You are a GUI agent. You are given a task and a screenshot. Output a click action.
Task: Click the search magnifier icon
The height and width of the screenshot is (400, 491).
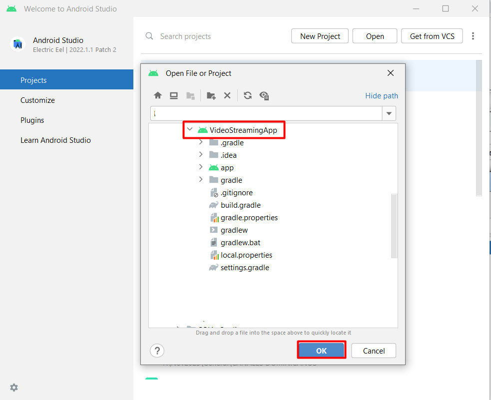pos(149,36)
